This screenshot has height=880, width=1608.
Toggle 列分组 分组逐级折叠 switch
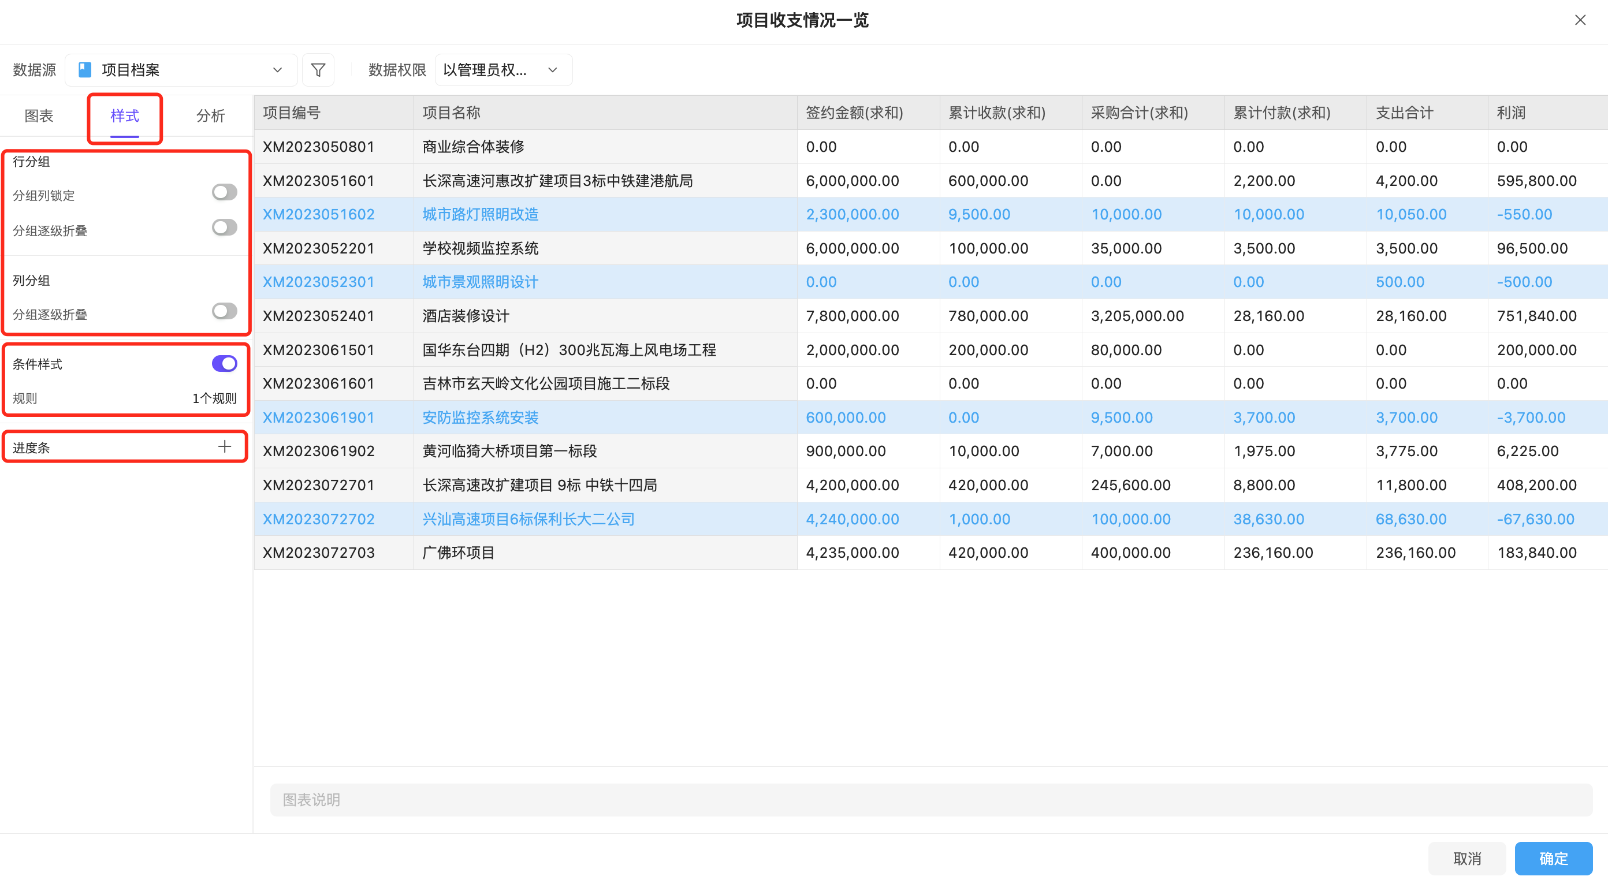point(224,311)
